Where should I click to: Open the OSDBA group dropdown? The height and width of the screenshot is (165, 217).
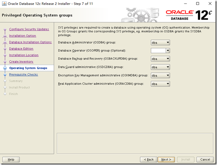pos(160,43)
